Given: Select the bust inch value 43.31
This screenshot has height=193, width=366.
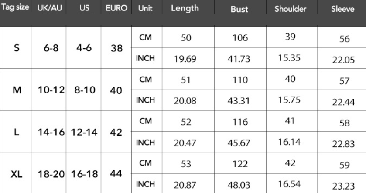Looking at the screenshot, I should coord(239,102).
